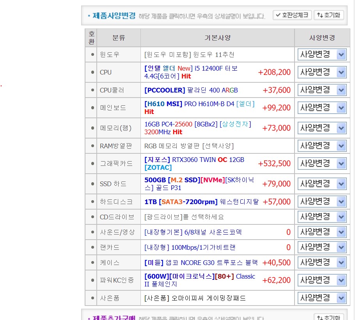The width and height of the screenshot is (355, 320).
Task: Click the +532,500 graphics card price
Action: (x=274, y=164)
